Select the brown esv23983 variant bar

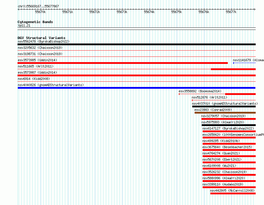click(x=225, y=113)
